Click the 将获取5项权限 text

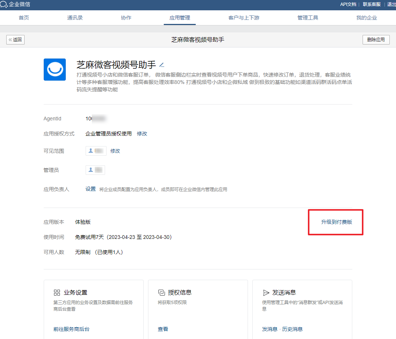click(172, 302)
